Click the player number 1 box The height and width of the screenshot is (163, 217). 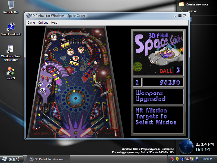click(x=137, y=82)
